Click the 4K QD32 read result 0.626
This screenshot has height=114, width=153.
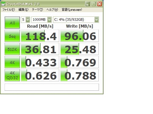(40, 75)
